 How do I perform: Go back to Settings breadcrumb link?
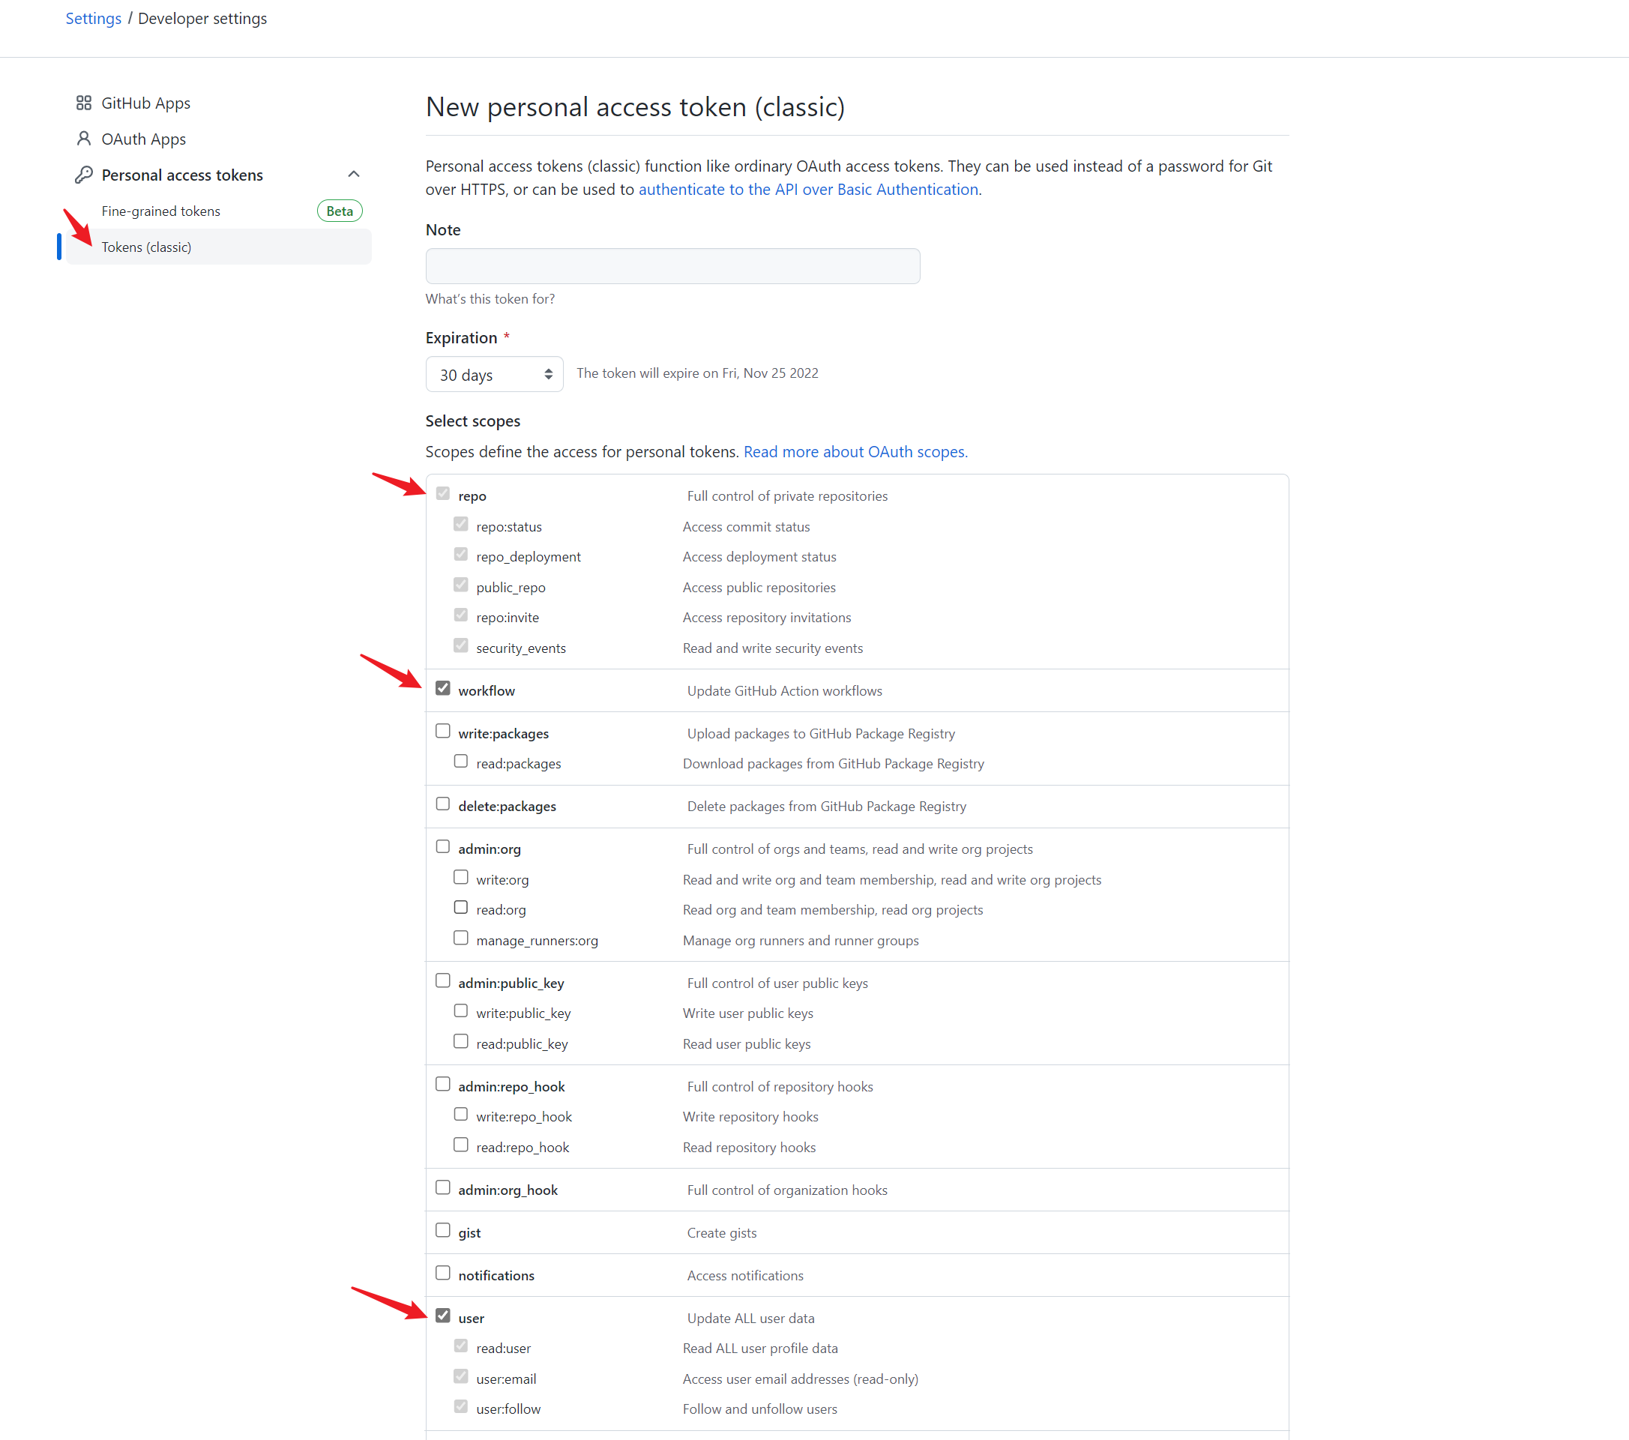pos(93,18)
